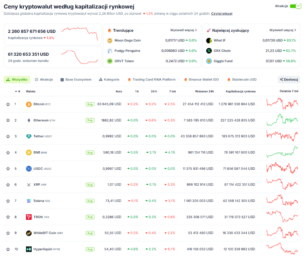Click the Solana coin logo
Image resolution: width=305 pixels, height=258 pixels.
(x=29, y=201)
